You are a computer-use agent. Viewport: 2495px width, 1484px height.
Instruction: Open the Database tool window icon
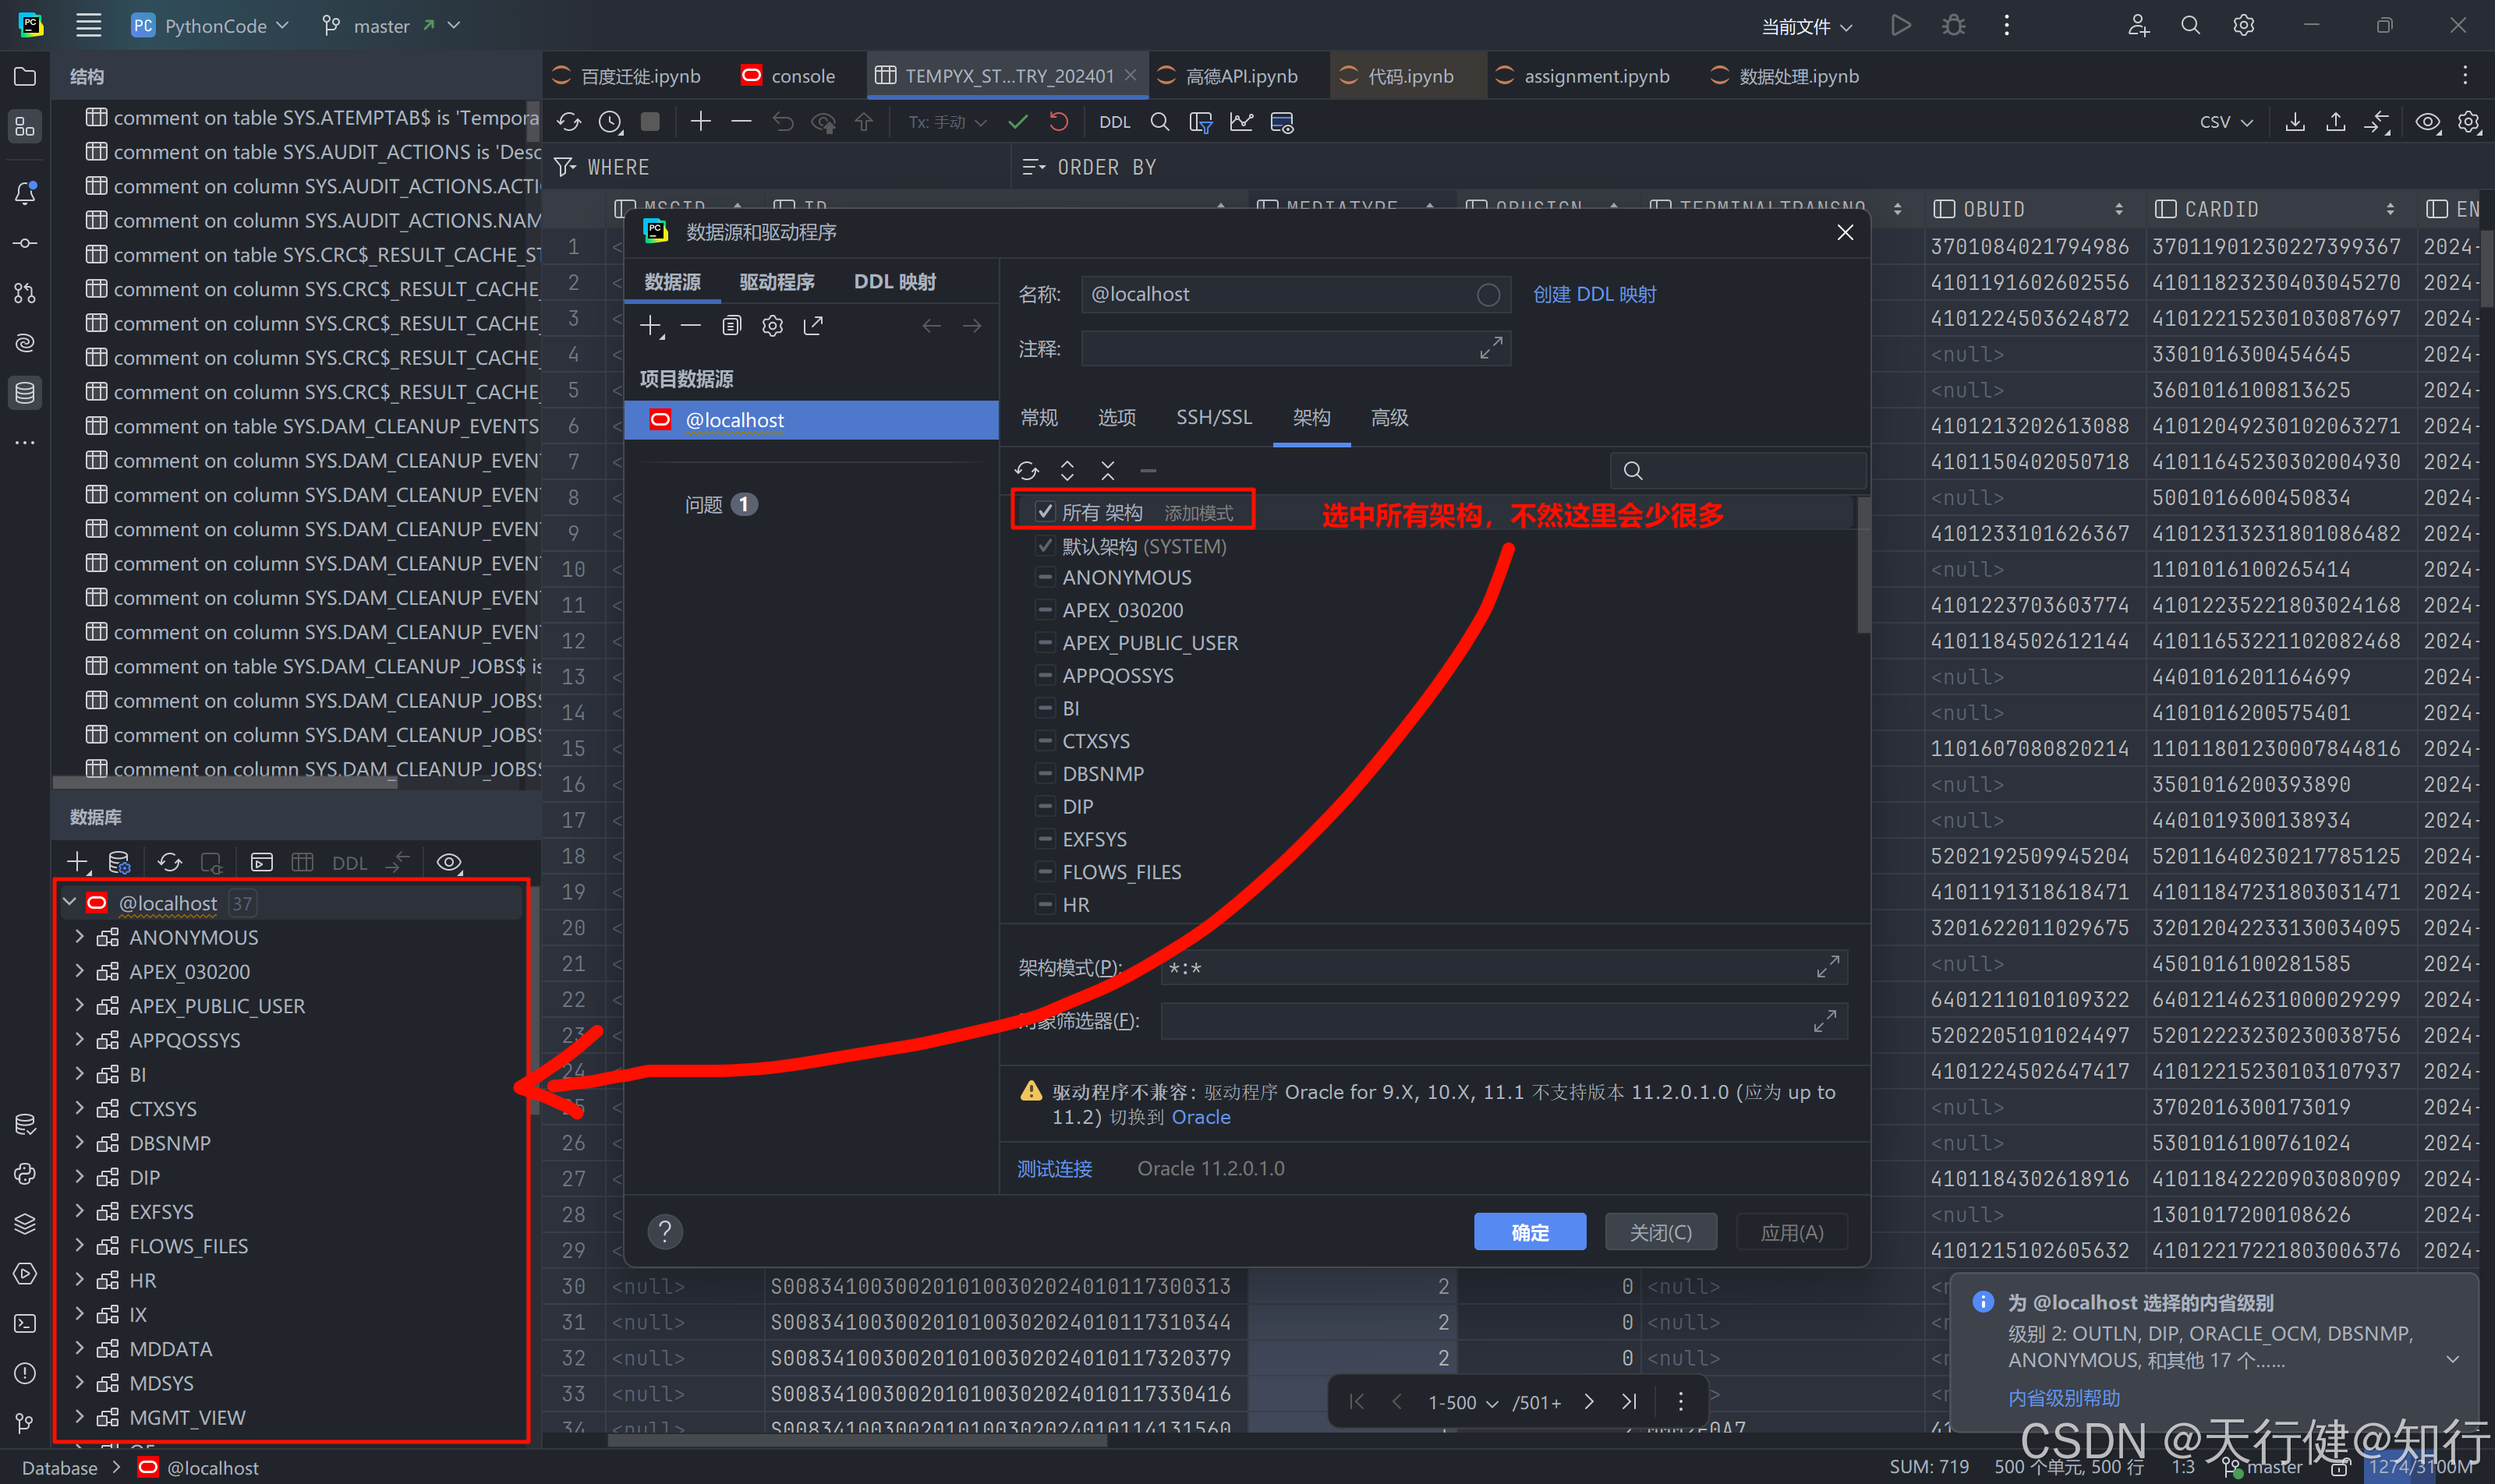tap(25, 393)
